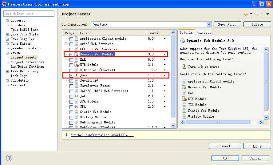Expand the Maven tree node

(x=7, y=53)
